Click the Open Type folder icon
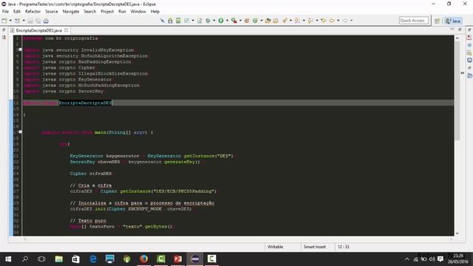 tap(268, 21)
